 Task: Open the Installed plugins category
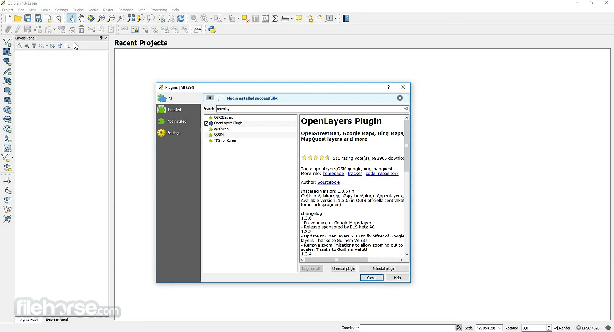tap(178, 110)
